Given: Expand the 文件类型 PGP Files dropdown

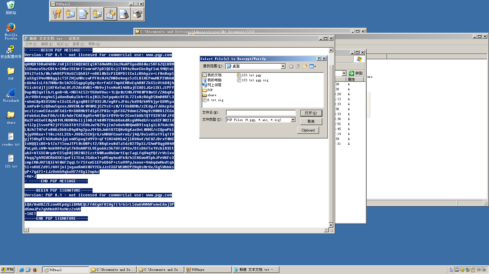Looking at the screenshot, I should 293,120.
